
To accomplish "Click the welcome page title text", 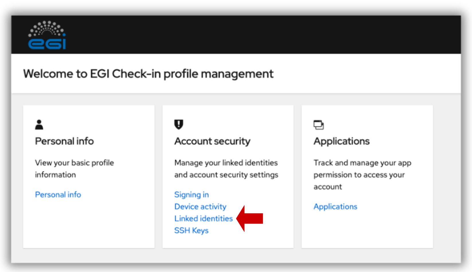I will tap(148, 74).
